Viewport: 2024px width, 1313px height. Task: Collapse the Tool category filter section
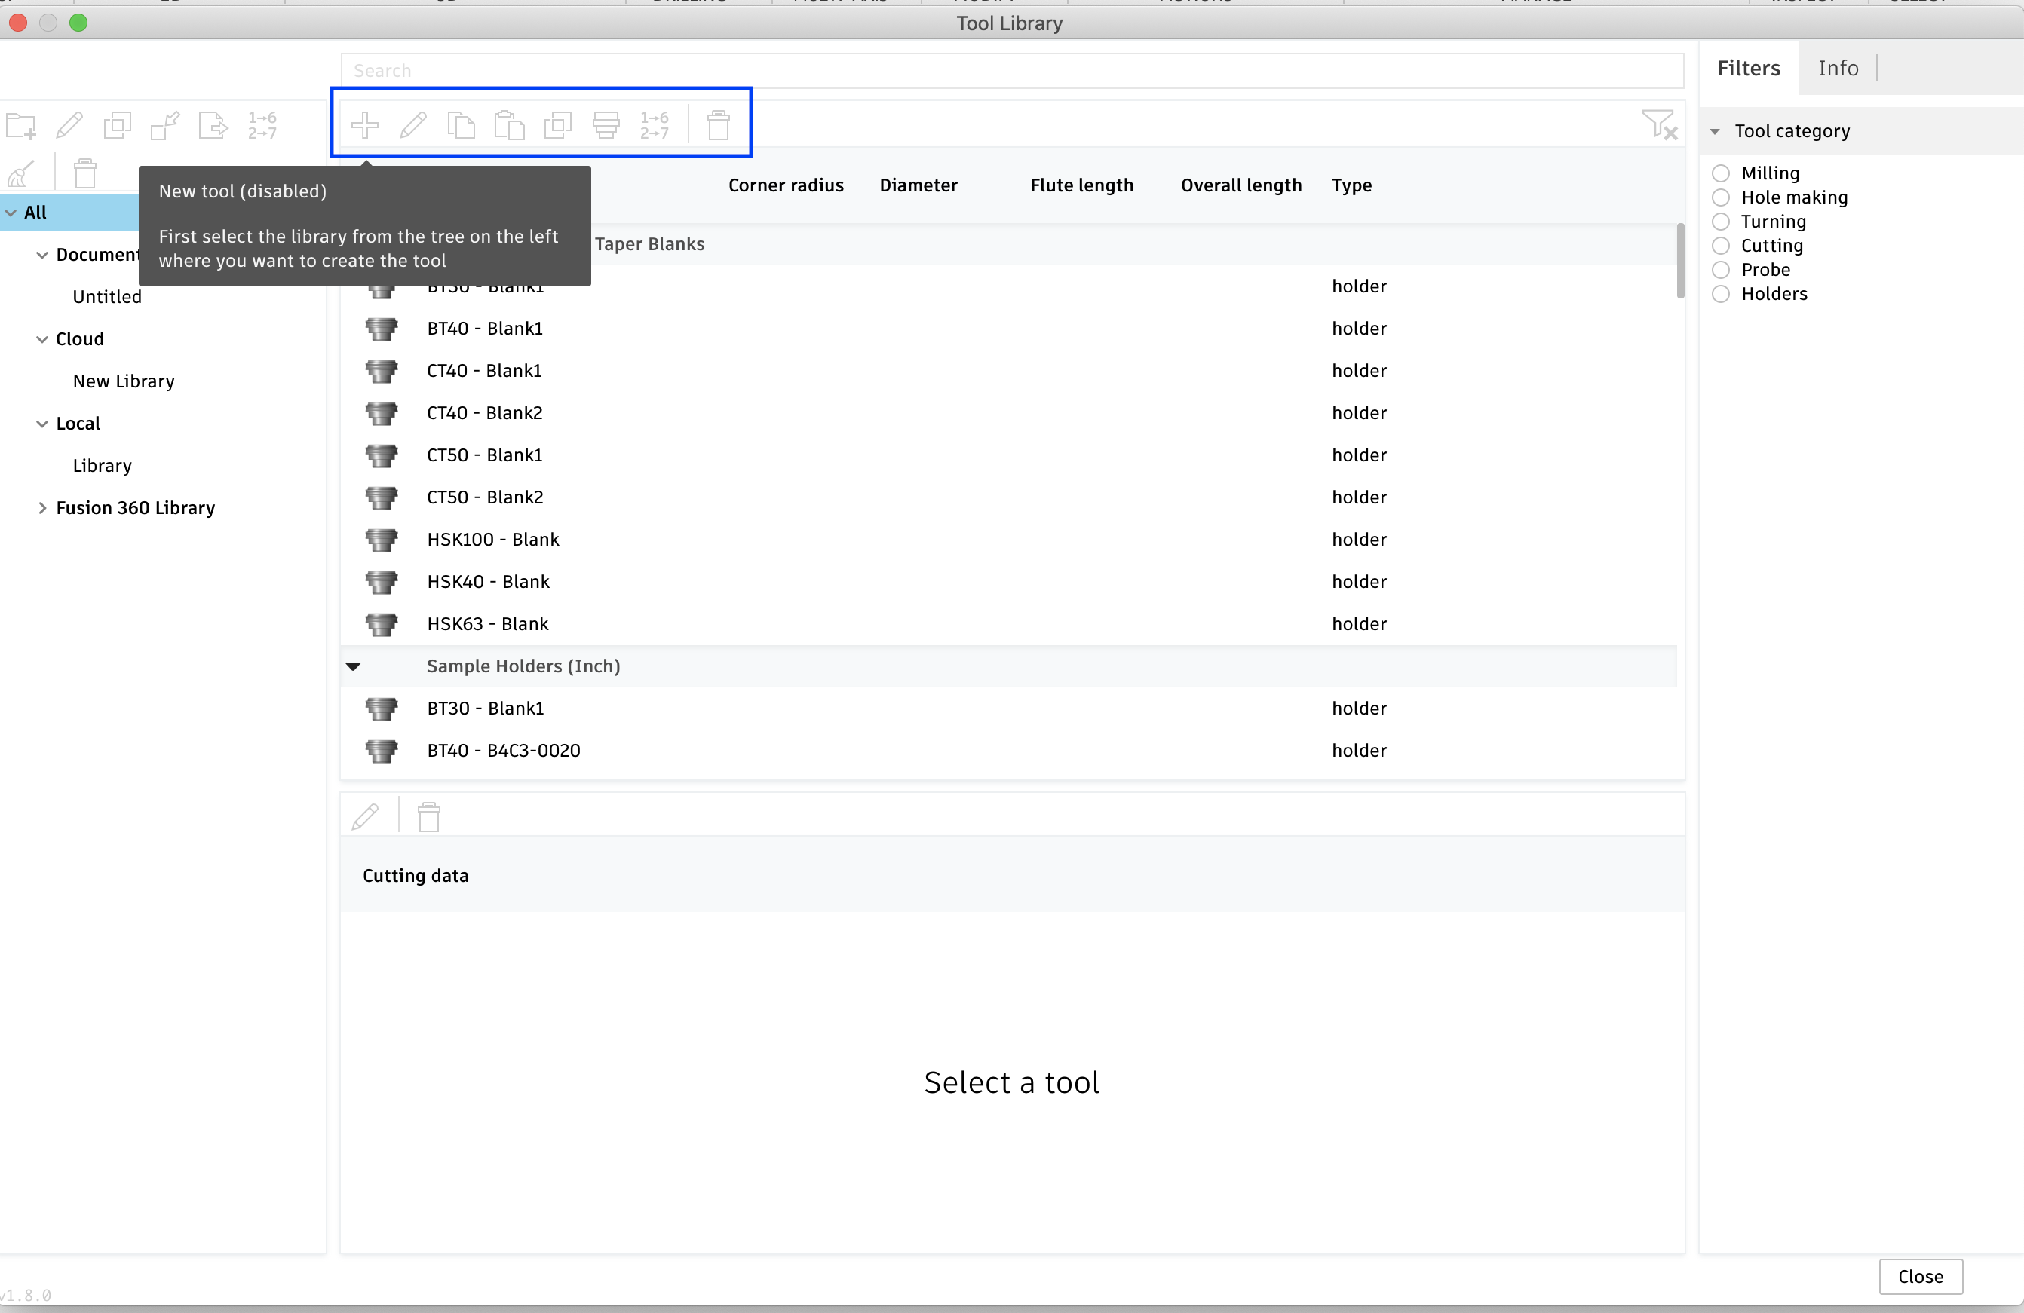1715,132
